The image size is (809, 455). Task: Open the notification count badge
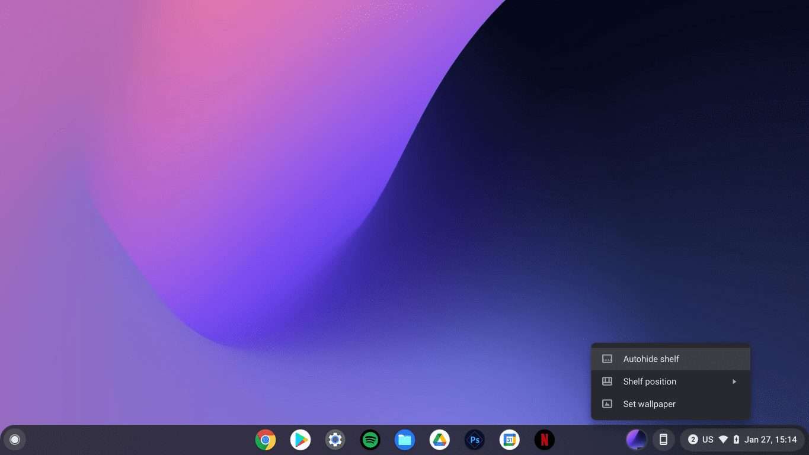(693, 440)
